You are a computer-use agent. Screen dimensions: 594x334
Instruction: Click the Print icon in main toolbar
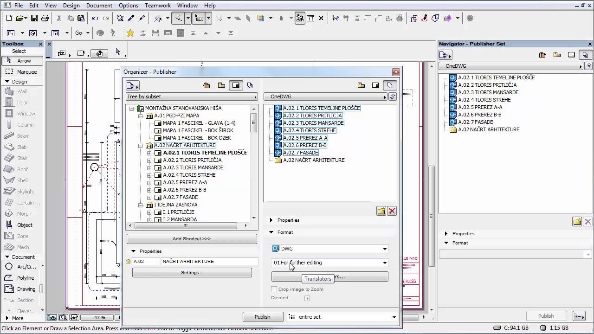click(x=45, y=18)
